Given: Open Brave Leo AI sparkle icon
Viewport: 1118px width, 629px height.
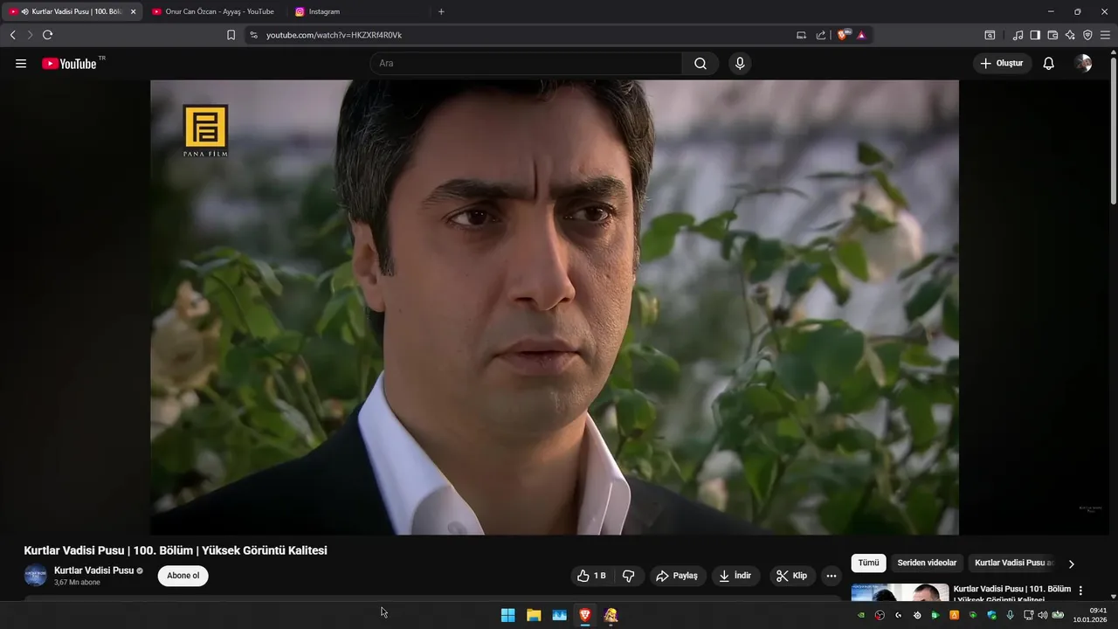Looking at the screenshot, I should [x=1070, y=35].
